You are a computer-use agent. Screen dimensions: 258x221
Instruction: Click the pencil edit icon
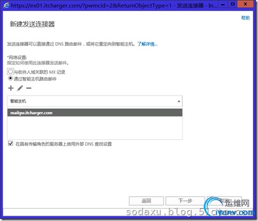20,88
